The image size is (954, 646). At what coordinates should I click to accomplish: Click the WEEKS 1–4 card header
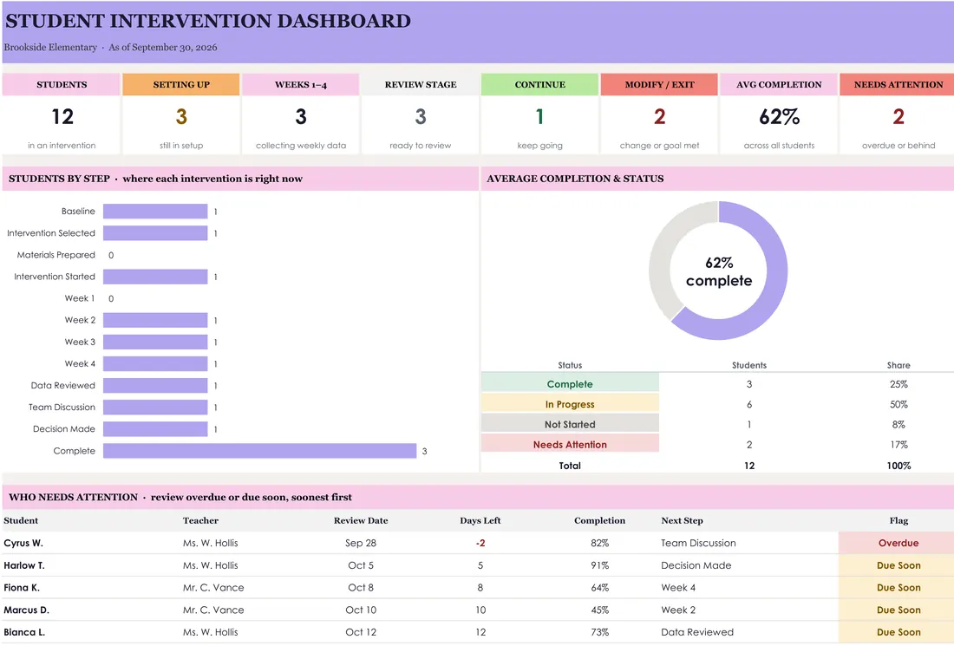tap(301, 85)
